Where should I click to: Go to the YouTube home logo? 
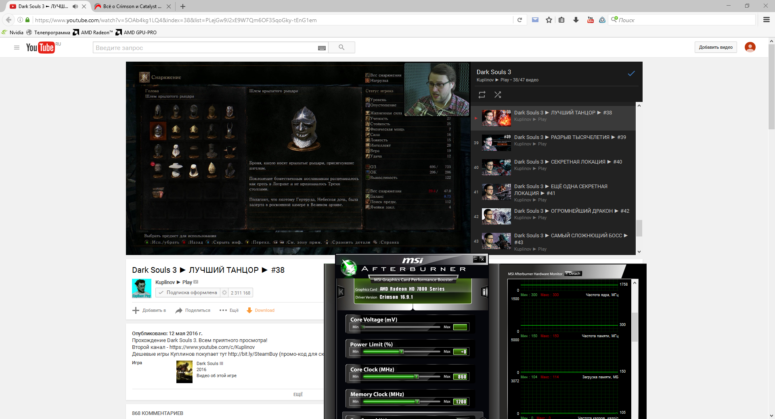pos(40,48)
